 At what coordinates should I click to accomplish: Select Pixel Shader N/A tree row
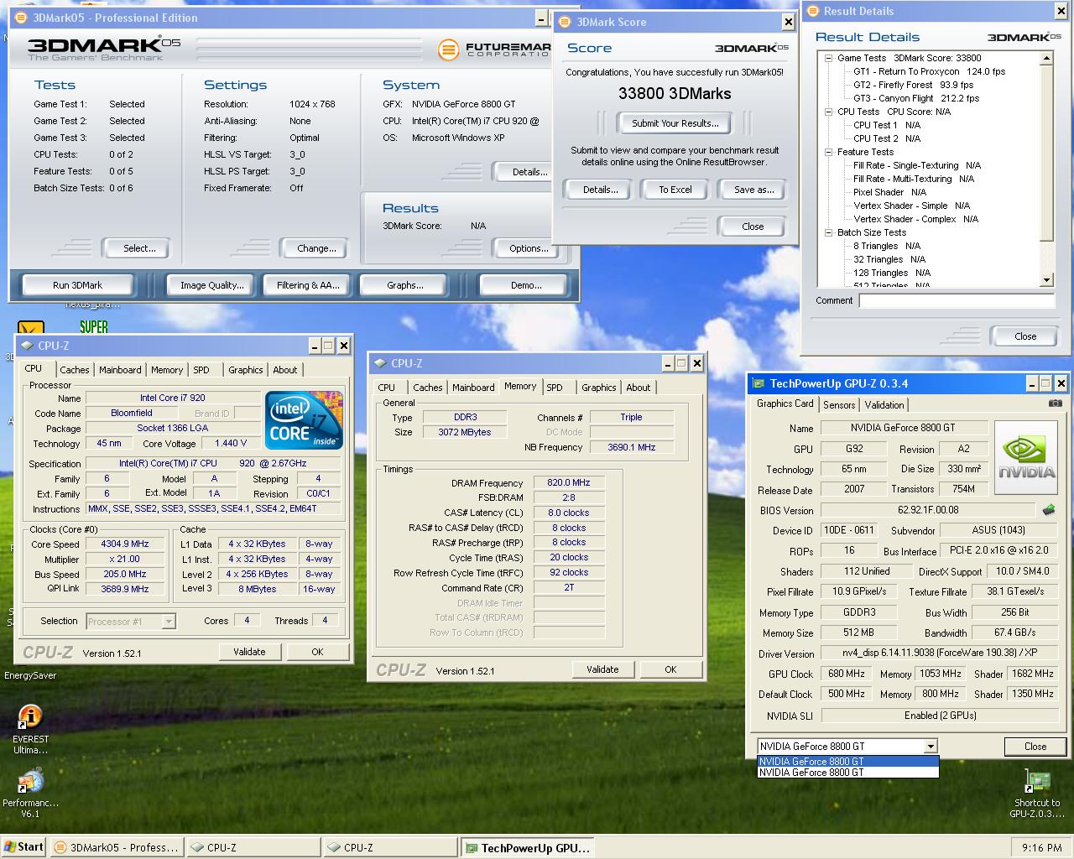point(889,192)
